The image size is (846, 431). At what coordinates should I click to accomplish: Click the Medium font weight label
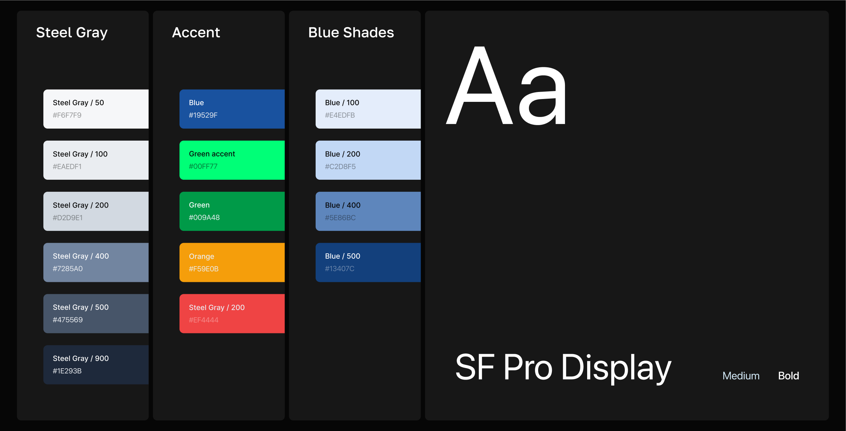(741, 376)
